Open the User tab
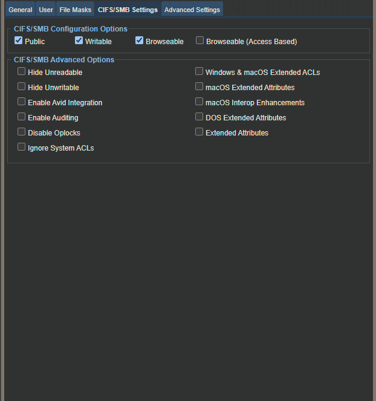 pyautogui.click(x=46, y=9)
